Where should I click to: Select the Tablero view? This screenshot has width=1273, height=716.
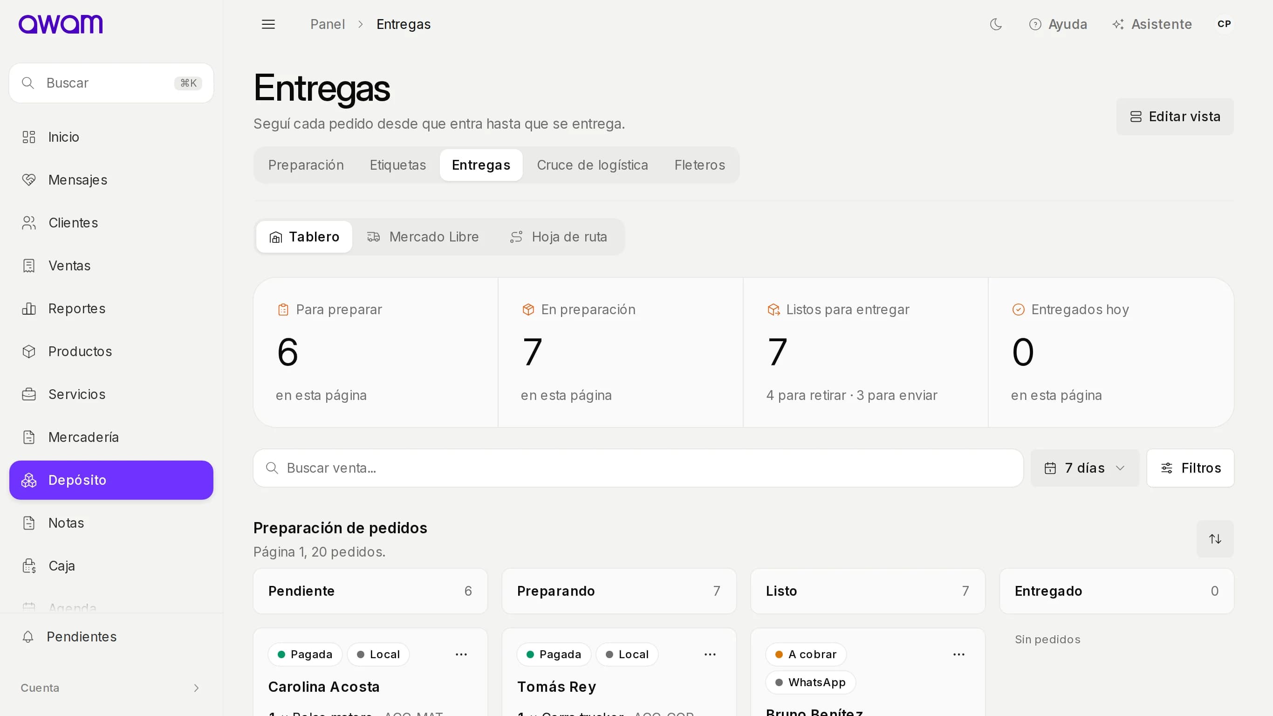pos(304,237)
